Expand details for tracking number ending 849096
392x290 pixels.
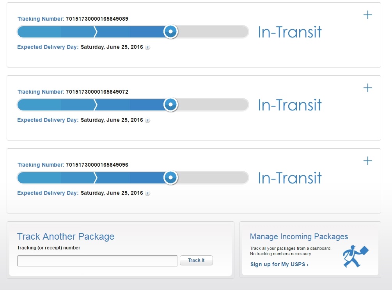pos(367,161)
